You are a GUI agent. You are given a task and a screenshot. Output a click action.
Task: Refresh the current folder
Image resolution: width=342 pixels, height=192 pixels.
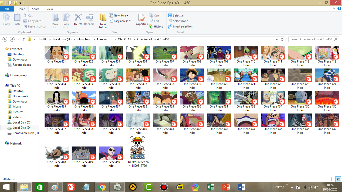point(282,39)
